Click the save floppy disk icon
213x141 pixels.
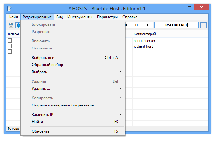11,25
